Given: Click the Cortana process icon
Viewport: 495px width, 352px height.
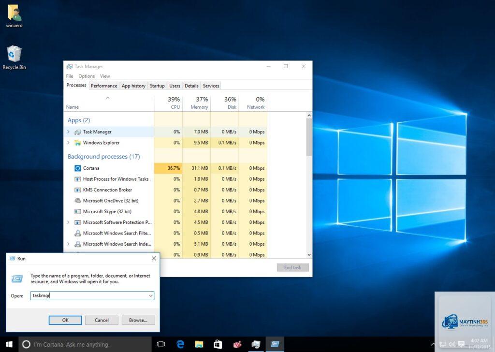Looking at the screenshot, I should click(x=77, y=168).
